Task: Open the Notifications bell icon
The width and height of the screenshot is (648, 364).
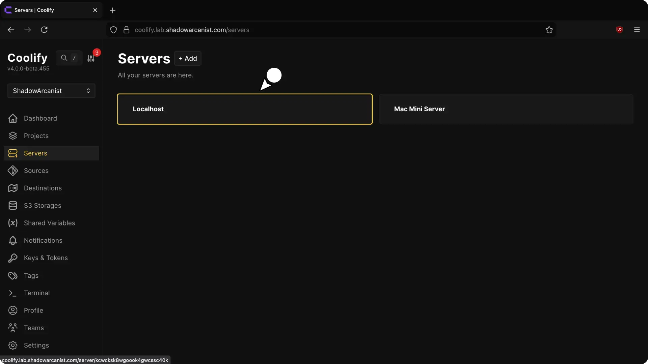Action: 12,240
